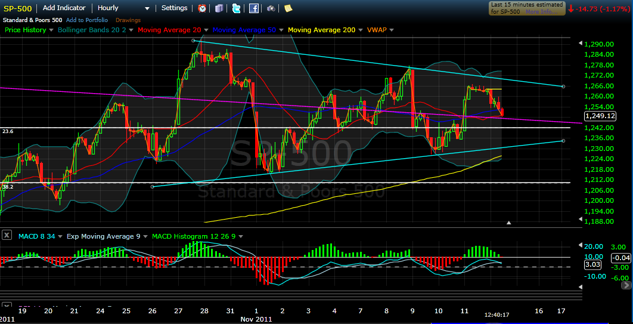This screenshot has height=324, width=633.
Task: Open the Hourly interval dropdown
Action: [x=123, y=8]
